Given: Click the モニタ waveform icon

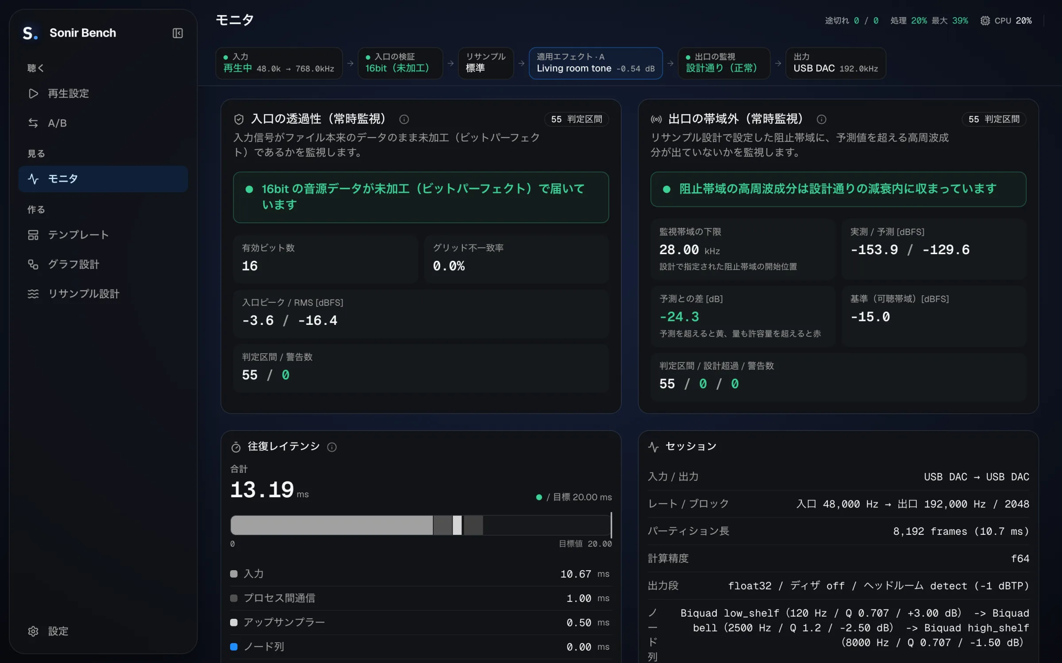Looking at the screenshot, I should [x=33, y=179].
